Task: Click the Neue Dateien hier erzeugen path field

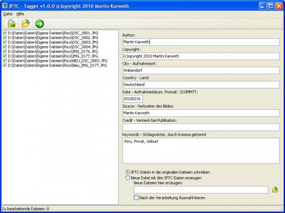Action: point(201,190)
